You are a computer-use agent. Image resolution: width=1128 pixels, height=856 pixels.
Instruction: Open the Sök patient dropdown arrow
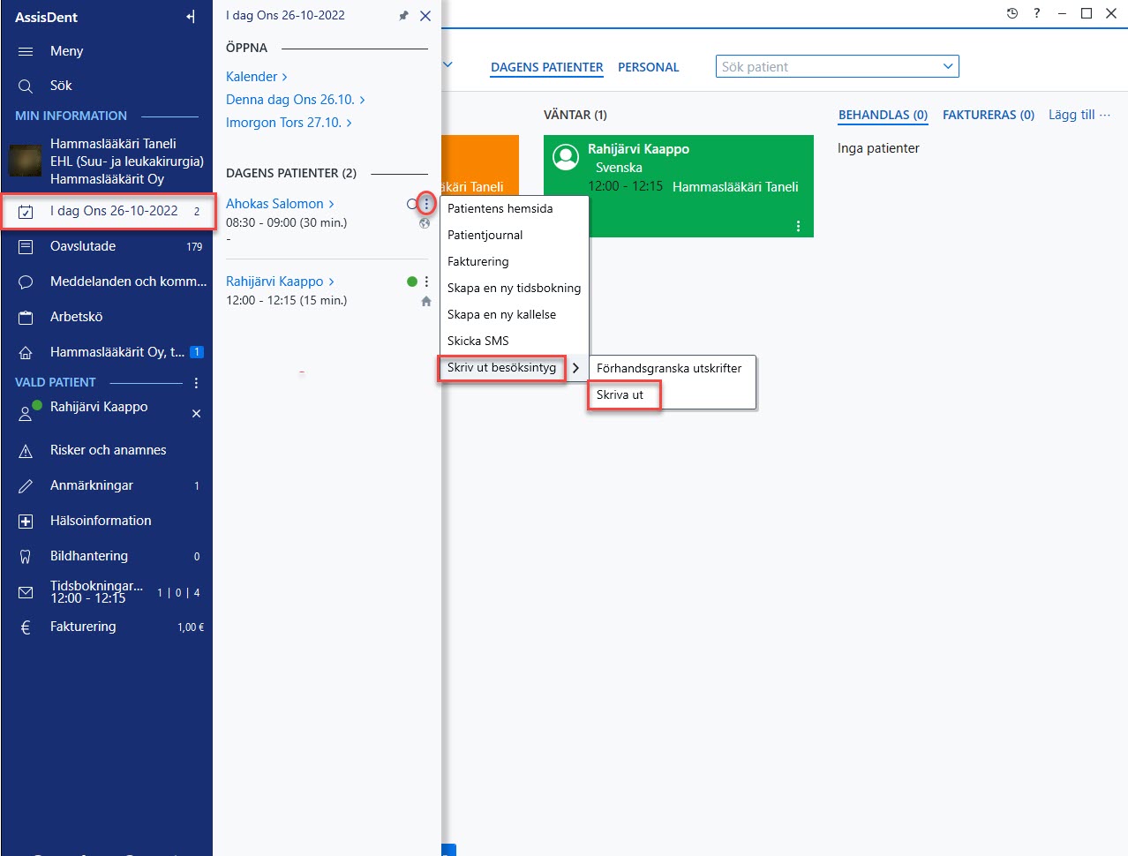coord(948,66)
